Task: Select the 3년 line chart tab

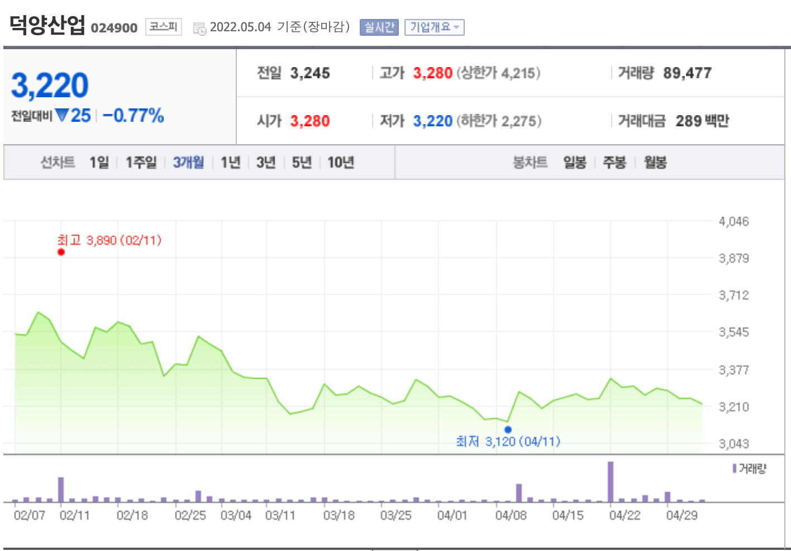Action: [x=266, y=163]
